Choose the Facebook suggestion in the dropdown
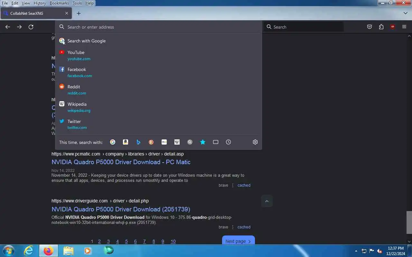Screen dimensions: 412x257 coord(158,72)
